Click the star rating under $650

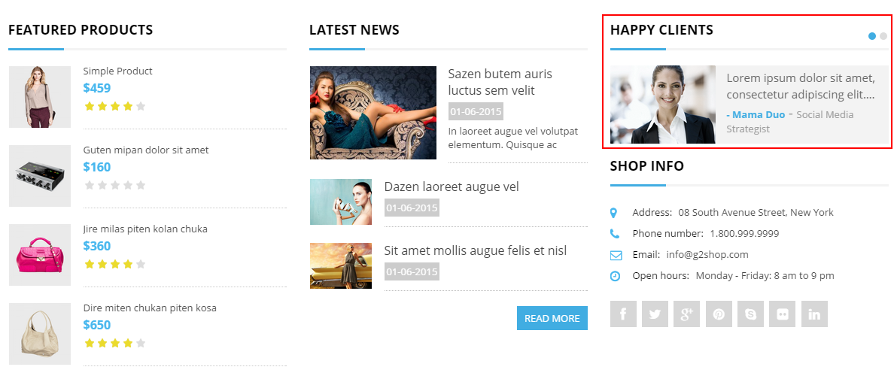(x=114, y=343)
